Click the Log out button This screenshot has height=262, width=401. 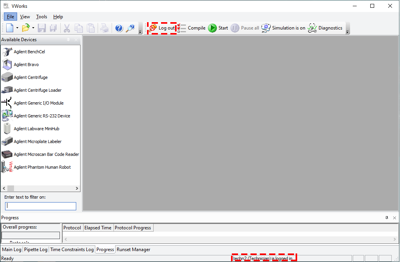click(x=162, y=28)
